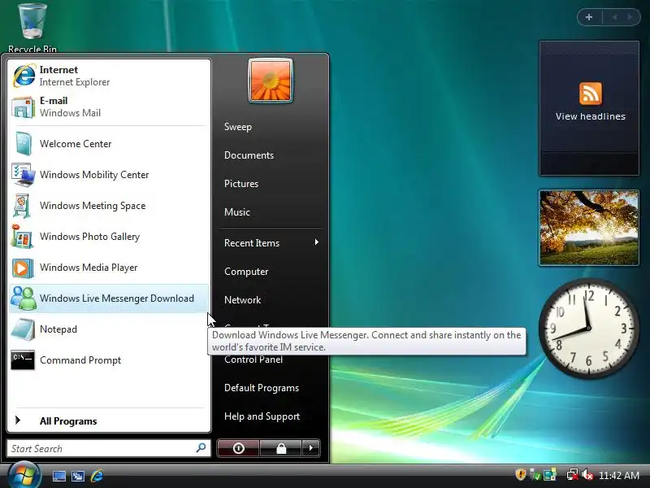650x488 pixels.
Task: Click the lock button in Start menu
Action: click(x=281, y=448)
